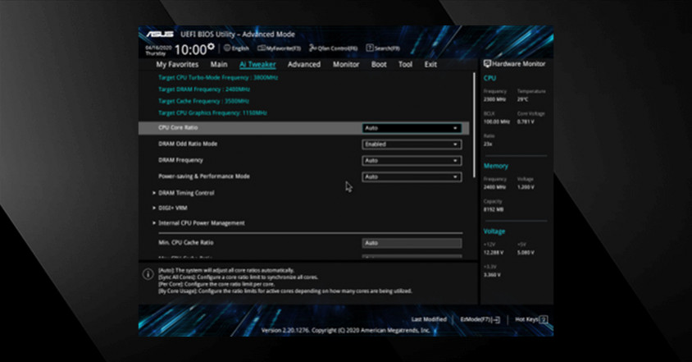Open the clock settings gear icon
The height and width of the screenshot is (362, 692).
(211, 46)
